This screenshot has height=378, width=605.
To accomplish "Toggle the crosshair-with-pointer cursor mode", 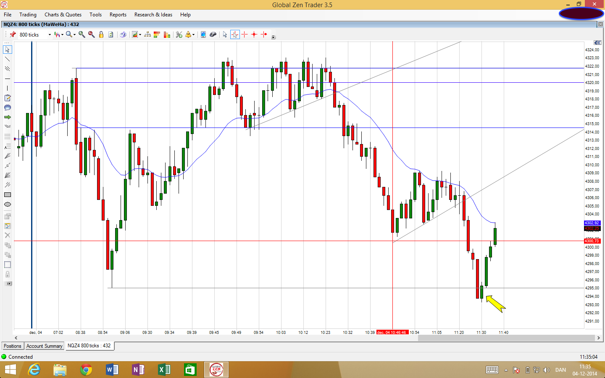I will point(235,34).
